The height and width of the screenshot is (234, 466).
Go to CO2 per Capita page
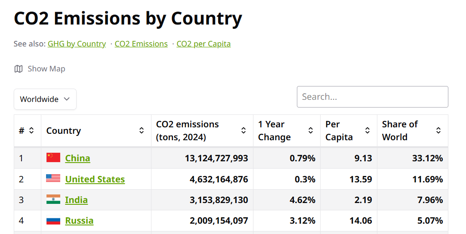tap(204, 44)
